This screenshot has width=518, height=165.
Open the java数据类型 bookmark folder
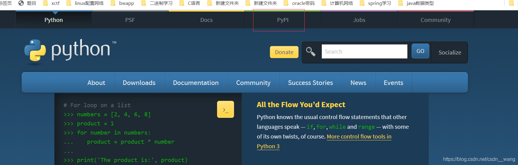pyautogui.click(x=416, y=3)
